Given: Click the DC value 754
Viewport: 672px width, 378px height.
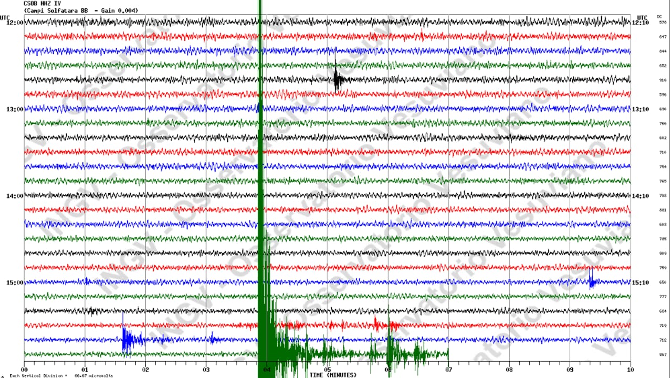Looking at the screenshot, I should [x=663, y=167].
